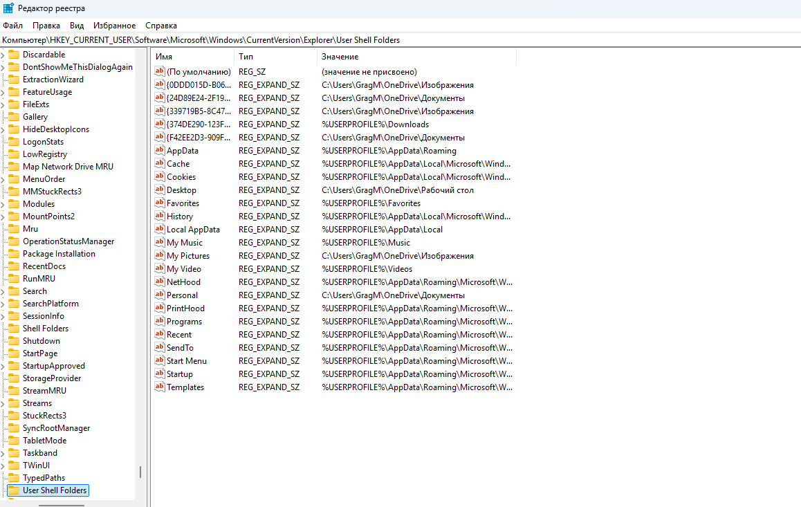This screenshot has width=801, height=507.
Task: Click string icon of {24D89E24-2F19... value
Action: (x=159, y=98)
